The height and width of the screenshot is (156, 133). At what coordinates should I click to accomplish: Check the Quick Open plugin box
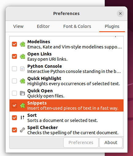[x=14, y=93]
